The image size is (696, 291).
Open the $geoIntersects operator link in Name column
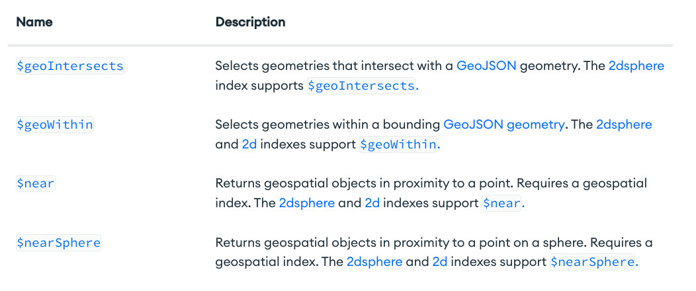[x=69, y=67]
